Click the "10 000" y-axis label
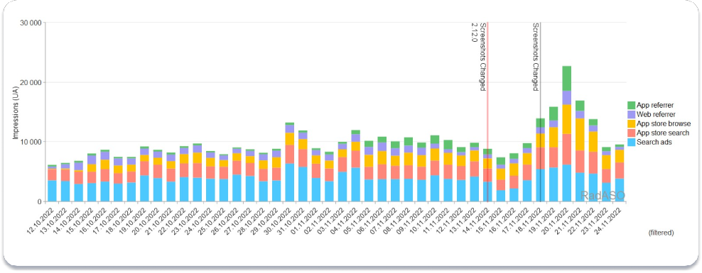Screen dimensions: 702x273 [31, 142]
